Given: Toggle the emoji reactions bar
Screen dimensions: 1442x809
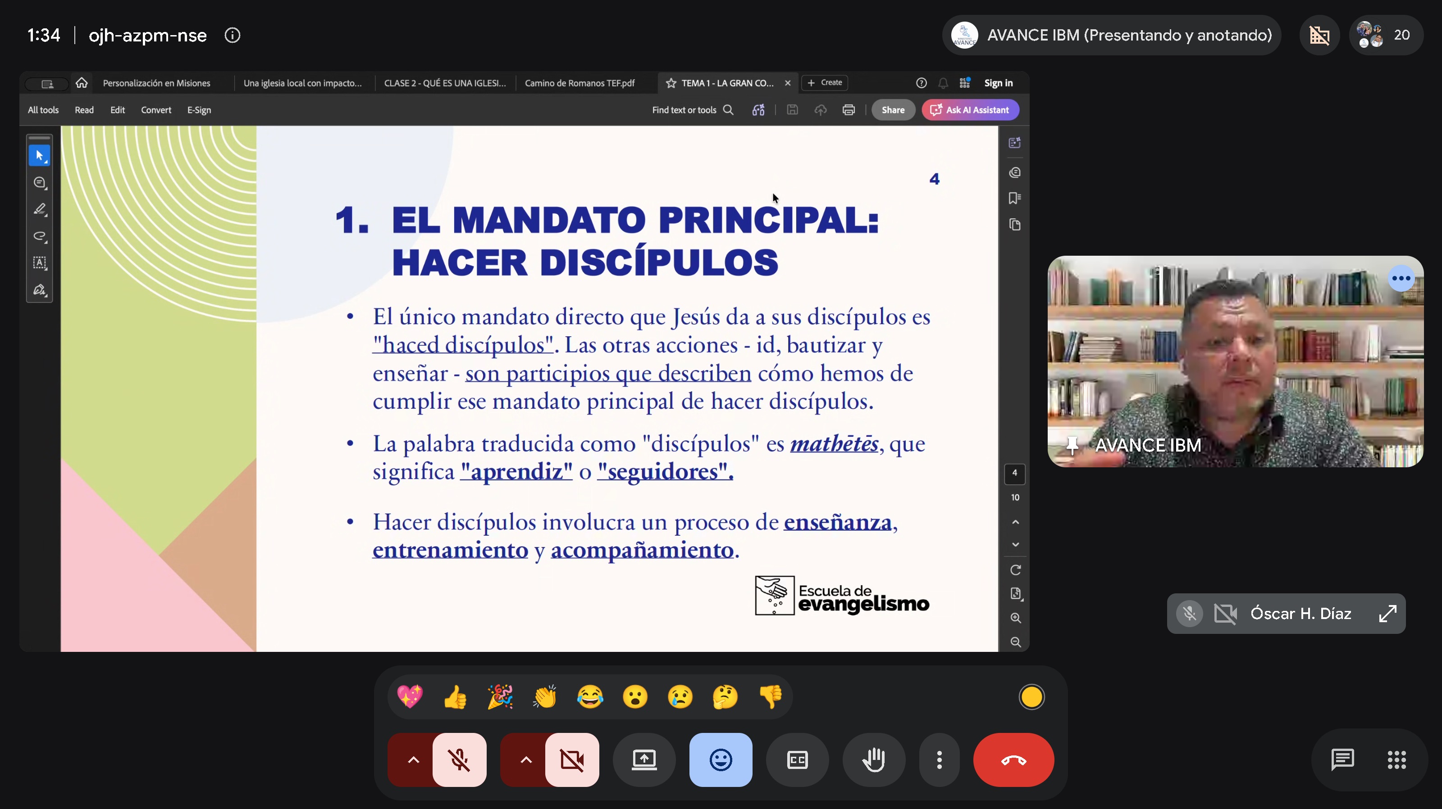Looking at the screenshot, I should tap(721, 759).
